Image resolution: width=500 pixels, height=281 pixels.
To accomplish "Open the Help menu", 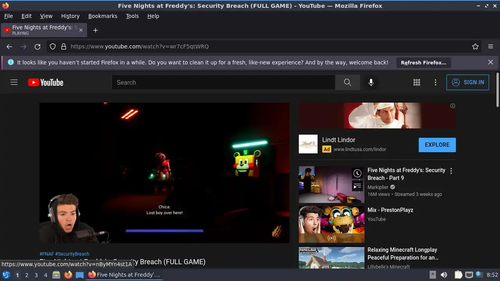I will coord(153,16).
